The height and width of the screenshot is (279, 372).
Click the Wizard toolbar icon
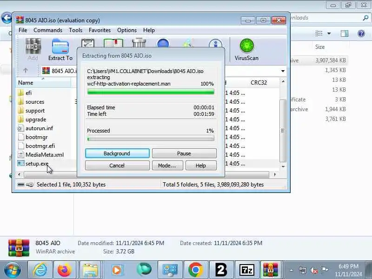click(188, 43)
